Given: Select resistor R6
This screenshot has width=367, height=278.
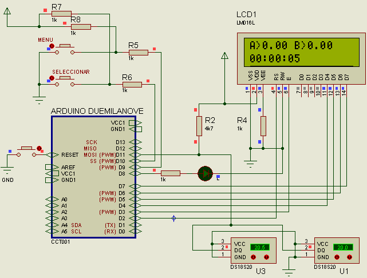Looking at the screenshot, I should [132, 85].
